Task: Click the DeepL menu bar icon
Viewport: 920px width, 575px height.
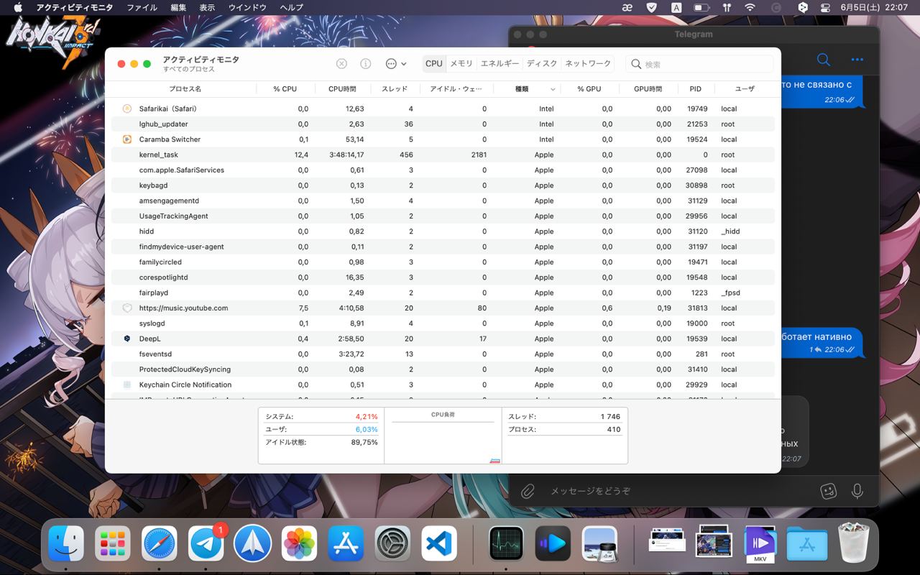Action: coord(803,7)
